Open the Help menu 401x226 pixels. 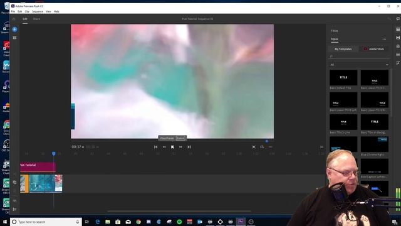[x=56, y=11]
